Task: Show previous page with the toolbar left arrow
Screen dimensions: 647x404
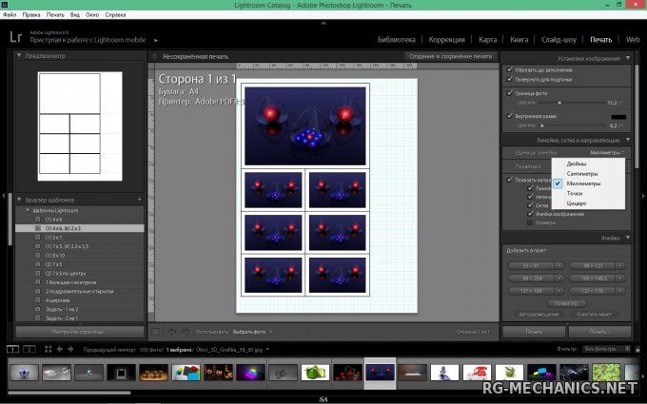Action: [x=171, y=331]
